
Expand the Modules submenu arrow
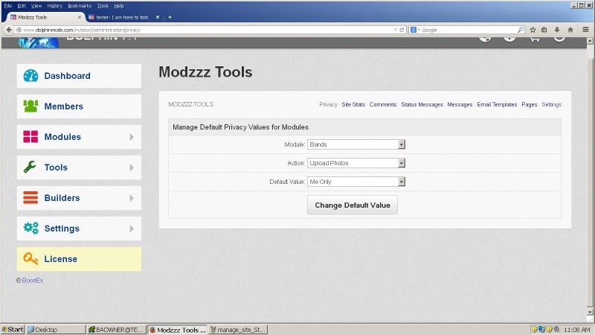(132, 137)
